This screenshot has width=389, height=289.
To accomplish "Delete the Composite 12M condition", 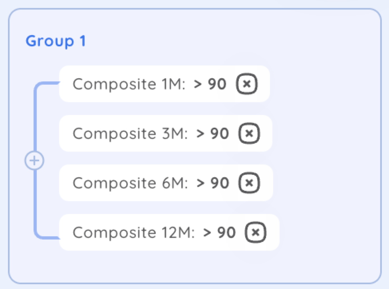I will [256, 232].
